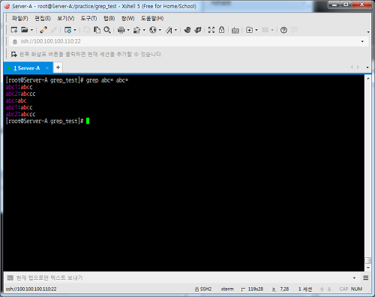Click the lock screen padlock icon
This screenshot has width=375, height=297.
pos(221,30)
